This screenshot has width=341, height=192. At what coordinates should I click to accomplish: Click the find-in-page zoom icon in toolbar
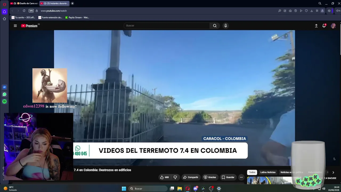pos(279,11)
